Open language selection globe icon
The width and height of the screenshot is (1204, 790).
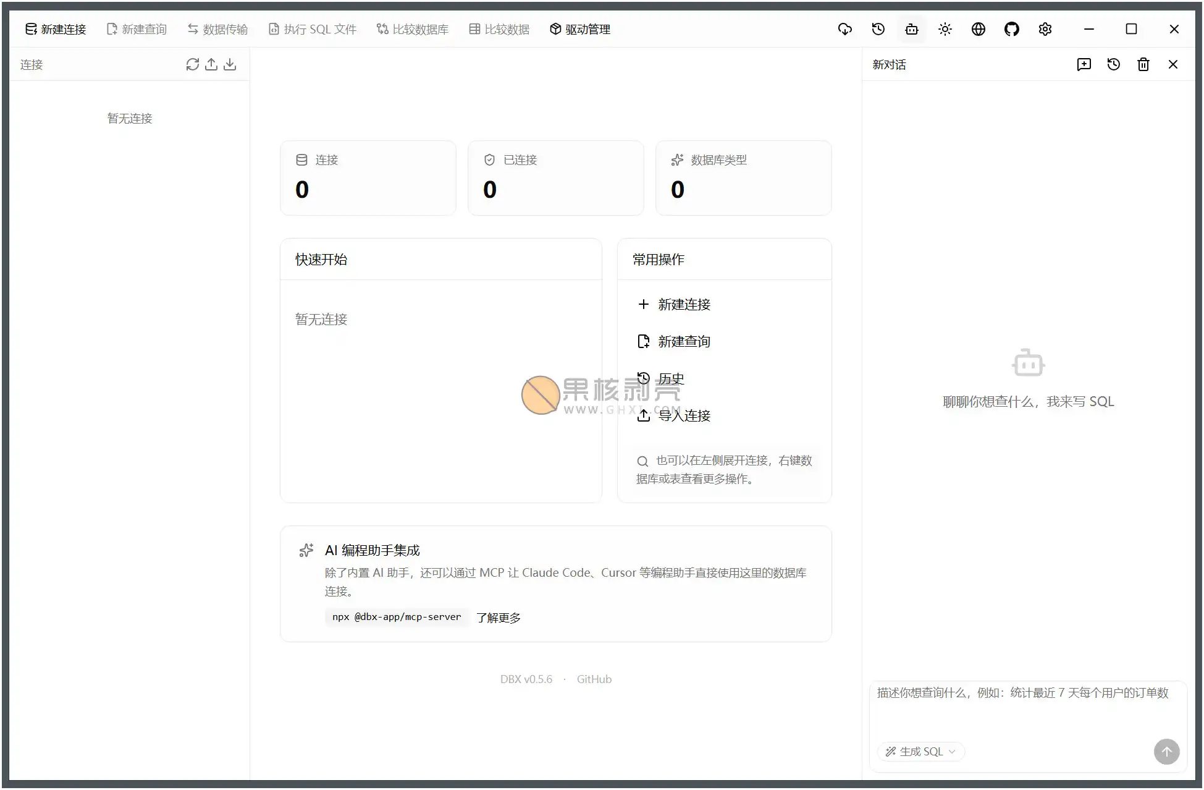pos(979,29)
